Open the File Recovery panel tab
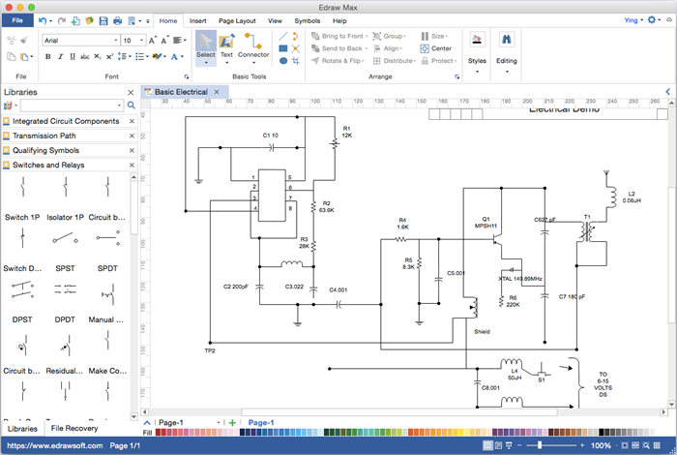 pyautogui.click(x=74, y=428)
